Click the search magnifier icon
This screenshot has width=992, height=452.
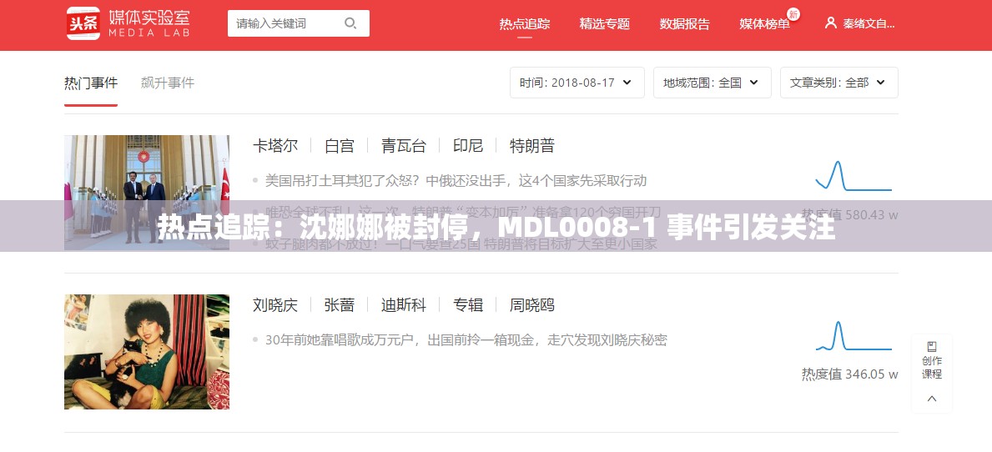pyautogui.click(x=350, y=23)
